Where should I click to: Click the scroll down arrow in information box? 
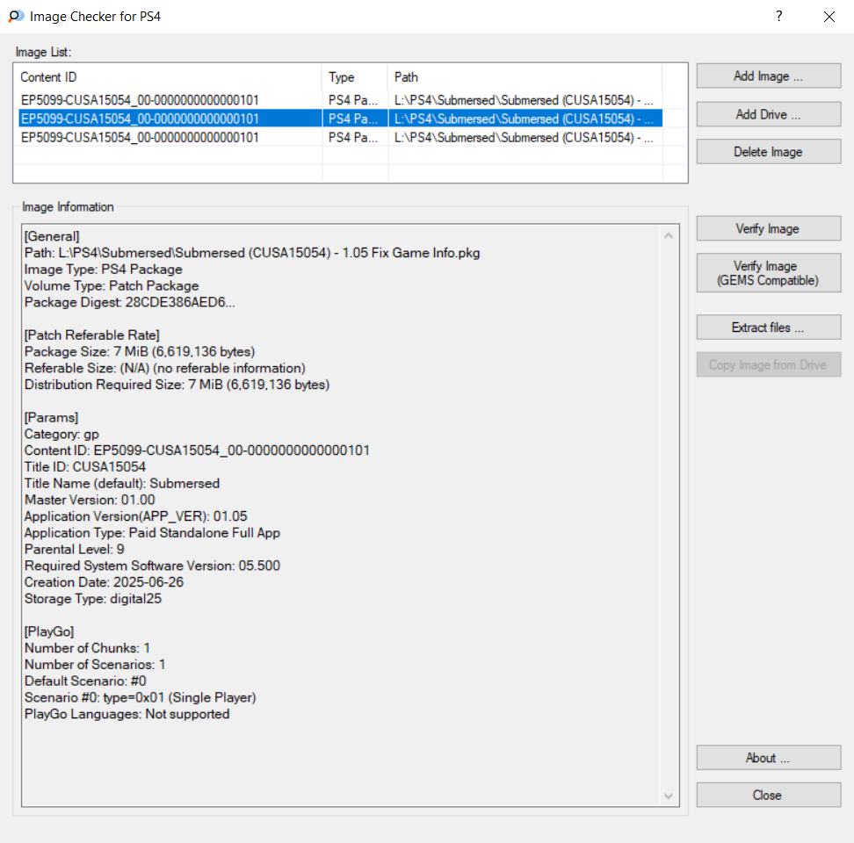[669, 796]
